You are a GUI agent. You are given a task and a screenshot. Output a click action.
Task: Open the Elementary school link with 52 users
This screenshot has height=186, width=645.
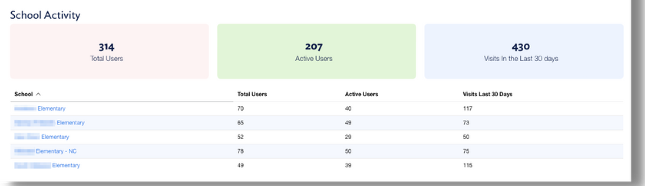pyautogui.click(x=55, y=137)
